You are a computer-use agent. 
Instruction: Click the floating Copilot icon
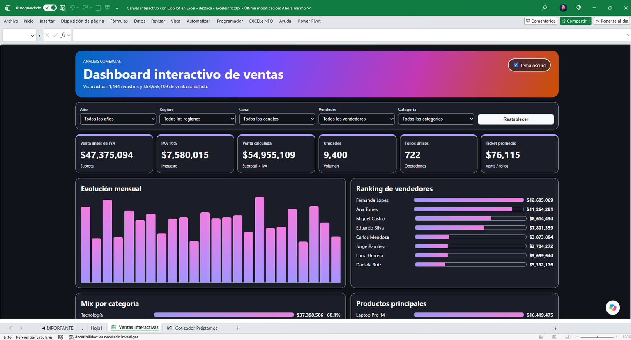(x=613, y=308)
